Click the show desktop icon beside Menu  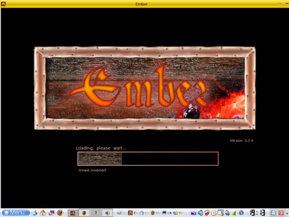click(35, 213)
